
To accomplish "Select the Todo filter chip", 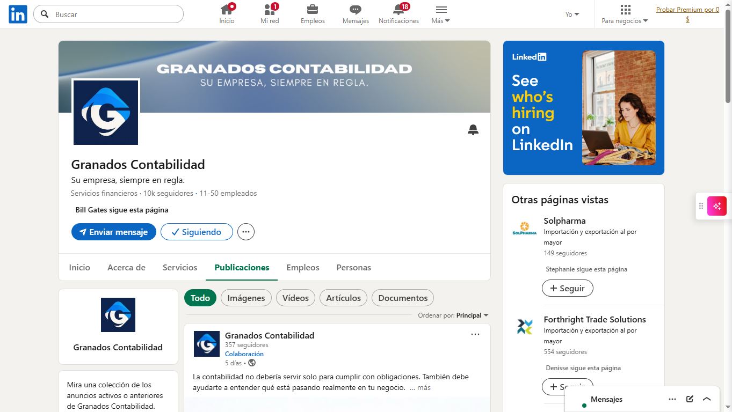I will pos(200,298).
